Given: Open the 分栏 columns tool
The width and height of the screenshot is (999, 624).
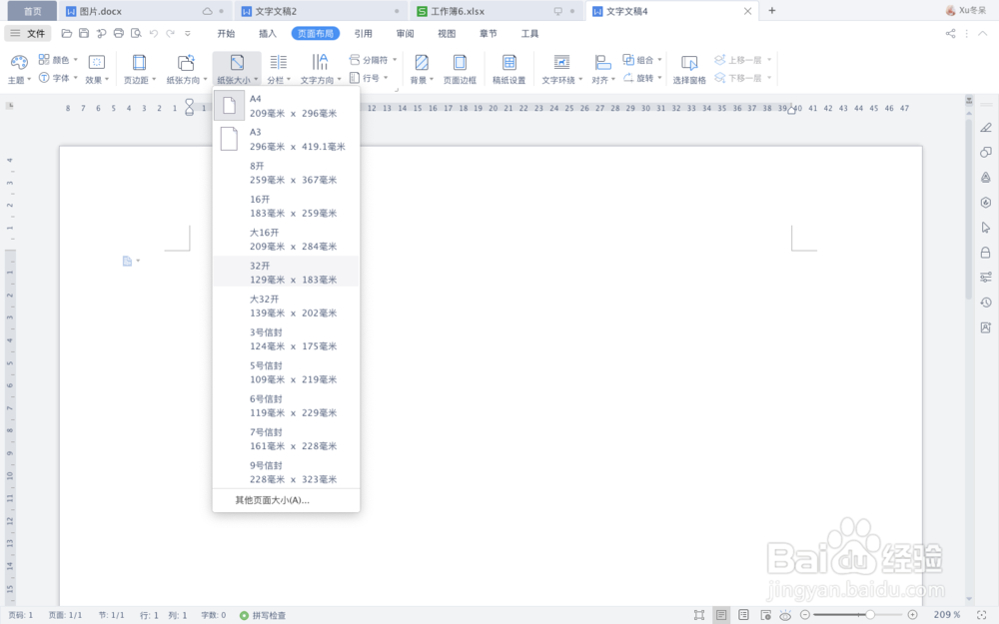Looking at the screenshot, I should tap(279, 69).
